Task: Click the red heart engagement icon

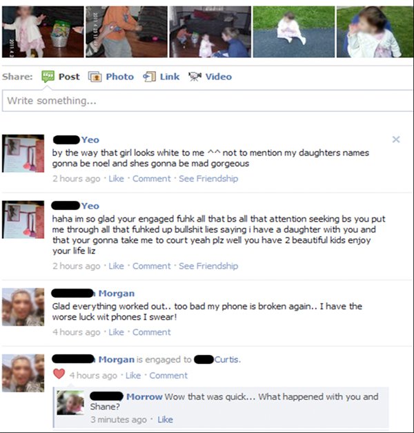Action: coord(59,374)
